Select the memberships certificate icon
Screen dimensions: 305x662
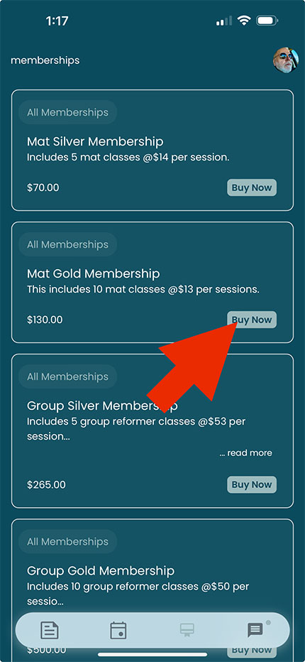187,631
